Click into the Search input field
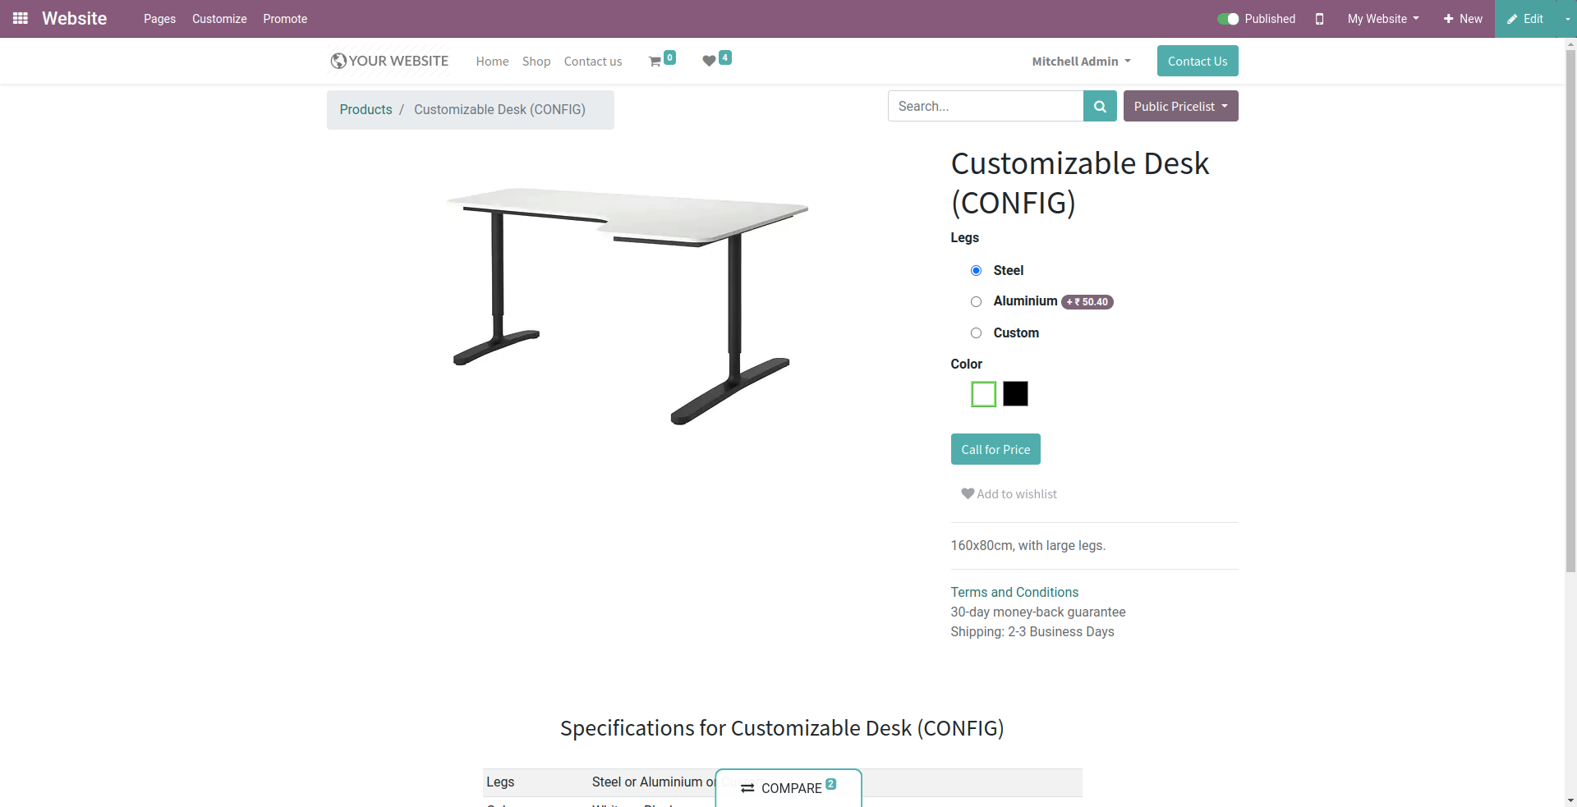1577x807 pixels. point(986,106)
